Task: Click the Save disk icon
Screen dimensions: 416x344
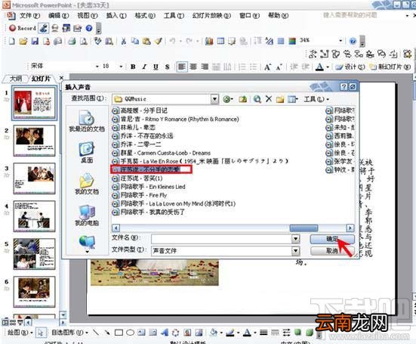Action: coord(35,41)
